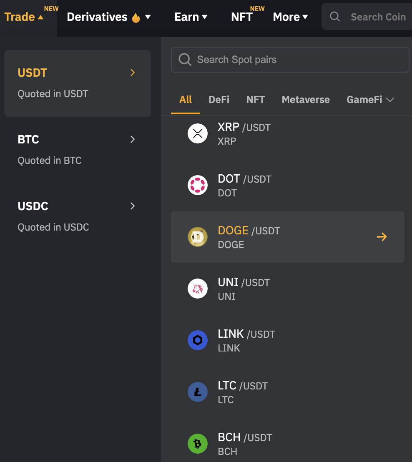The image size is (412, 462).
Task: Select USDC quoted market
Action: coord(78,216)
